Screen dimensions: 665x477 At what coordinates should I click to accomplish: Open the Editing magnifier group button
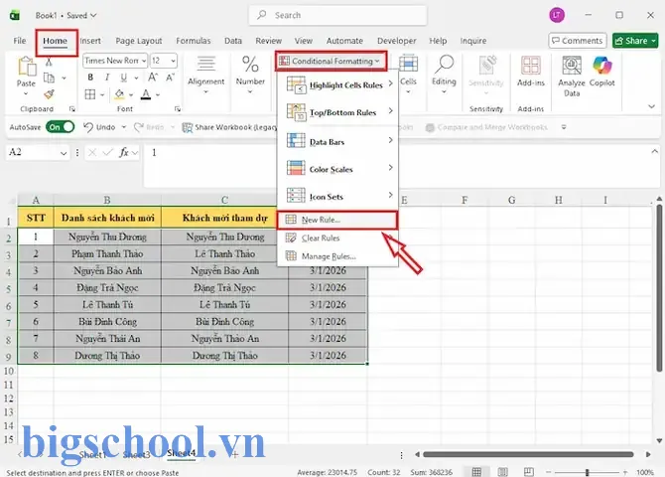tap(444, 75)
